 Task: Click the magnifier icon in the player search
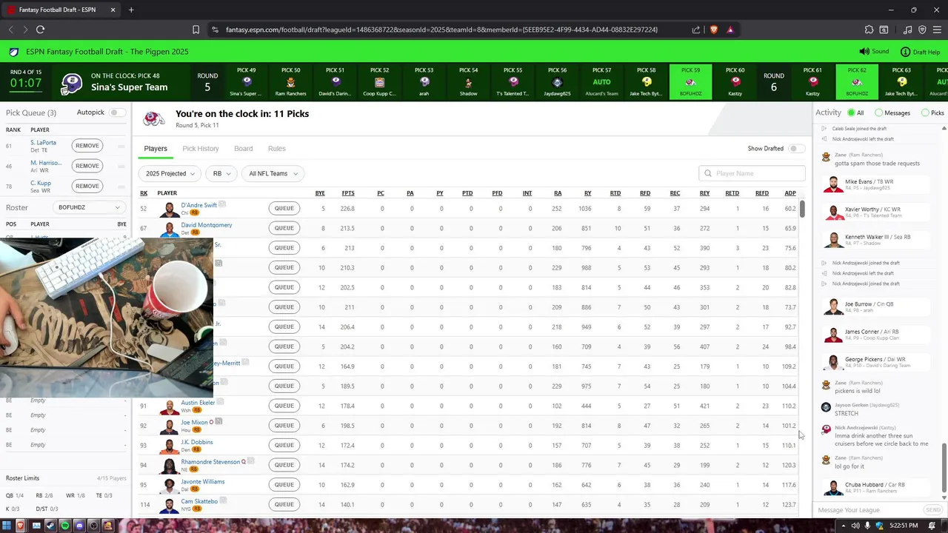[x=709, y=173]
